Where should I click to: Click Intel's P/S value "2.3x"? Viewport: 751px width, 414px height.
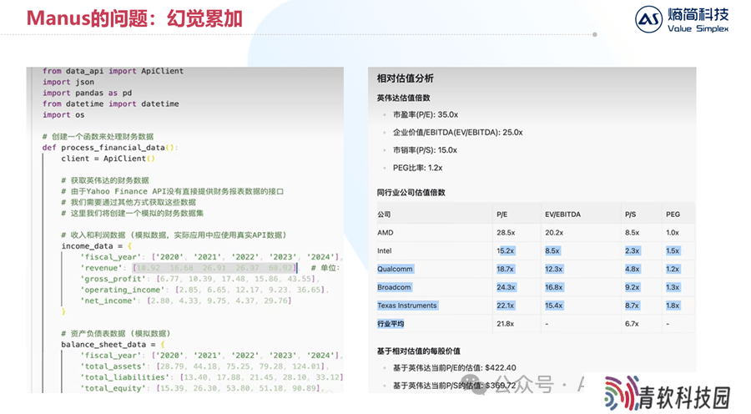point(633,250)
